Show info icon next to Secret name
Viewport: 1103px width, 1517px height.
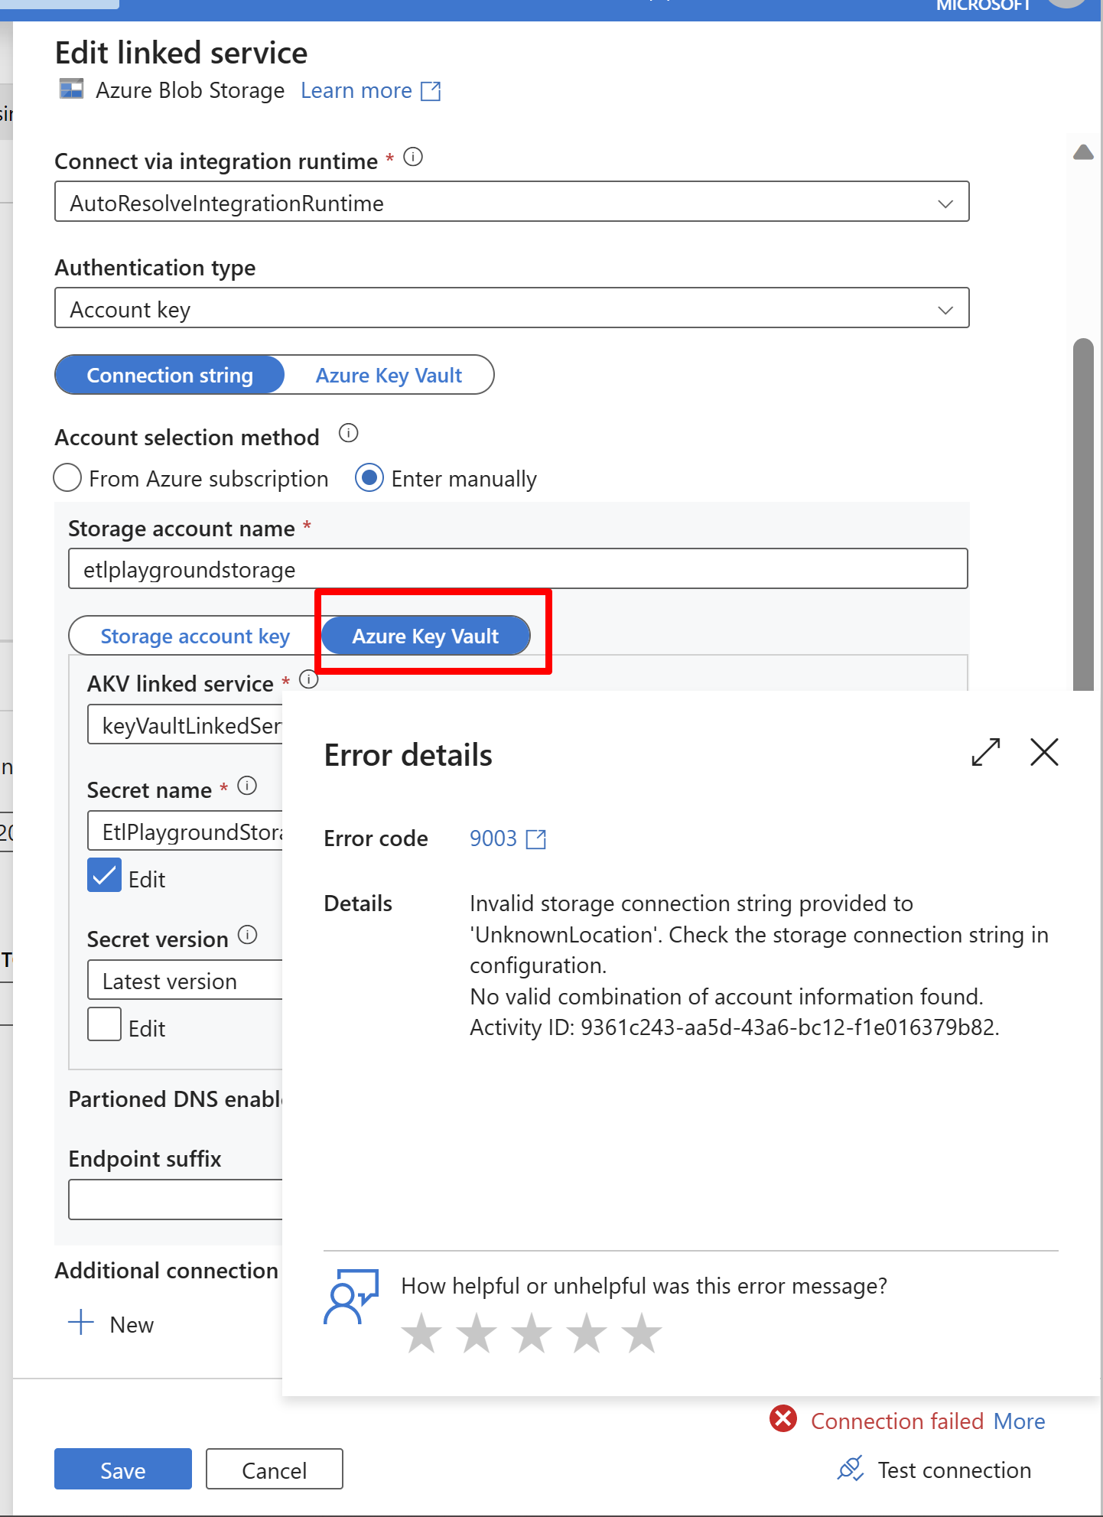247,786
